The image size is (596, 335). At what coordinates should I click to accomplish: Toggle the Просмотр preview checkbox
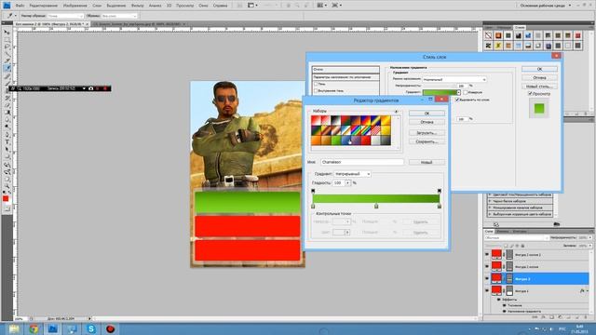[x=530, y=93]
